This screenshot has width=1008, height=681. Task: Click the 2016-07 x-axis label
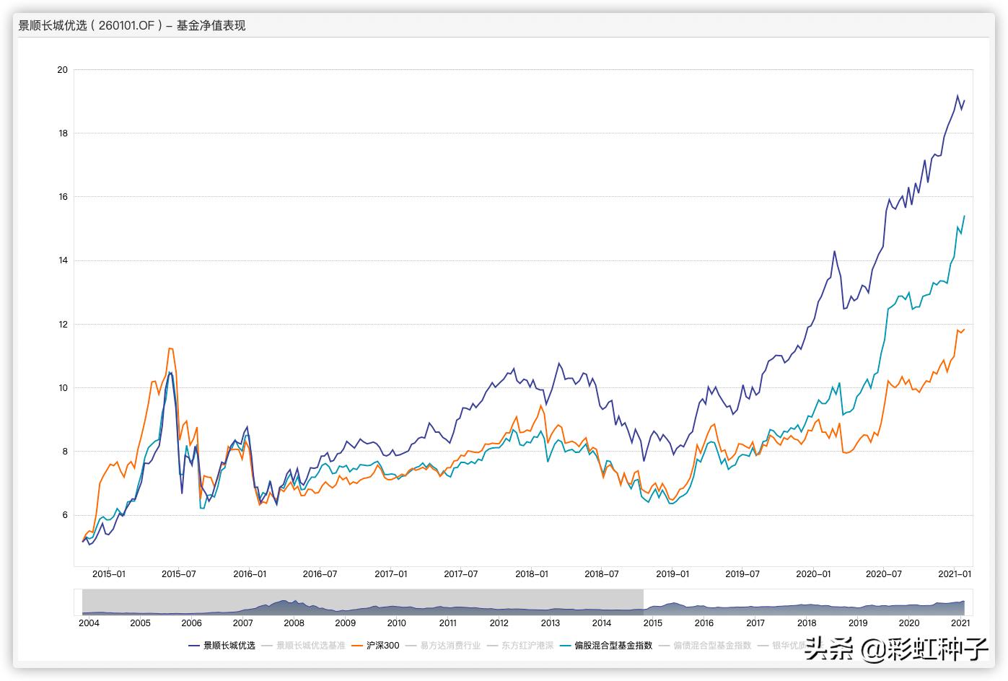320,574
